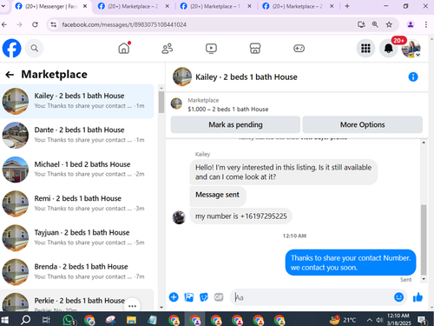
Task: Click More Options button
Action: [x=363, y=124]
